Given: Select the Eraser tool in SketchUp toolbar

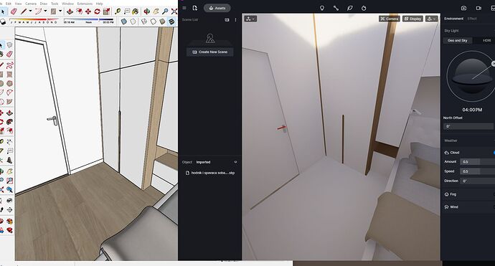Looking at the screenshot, I should (14, 11).
